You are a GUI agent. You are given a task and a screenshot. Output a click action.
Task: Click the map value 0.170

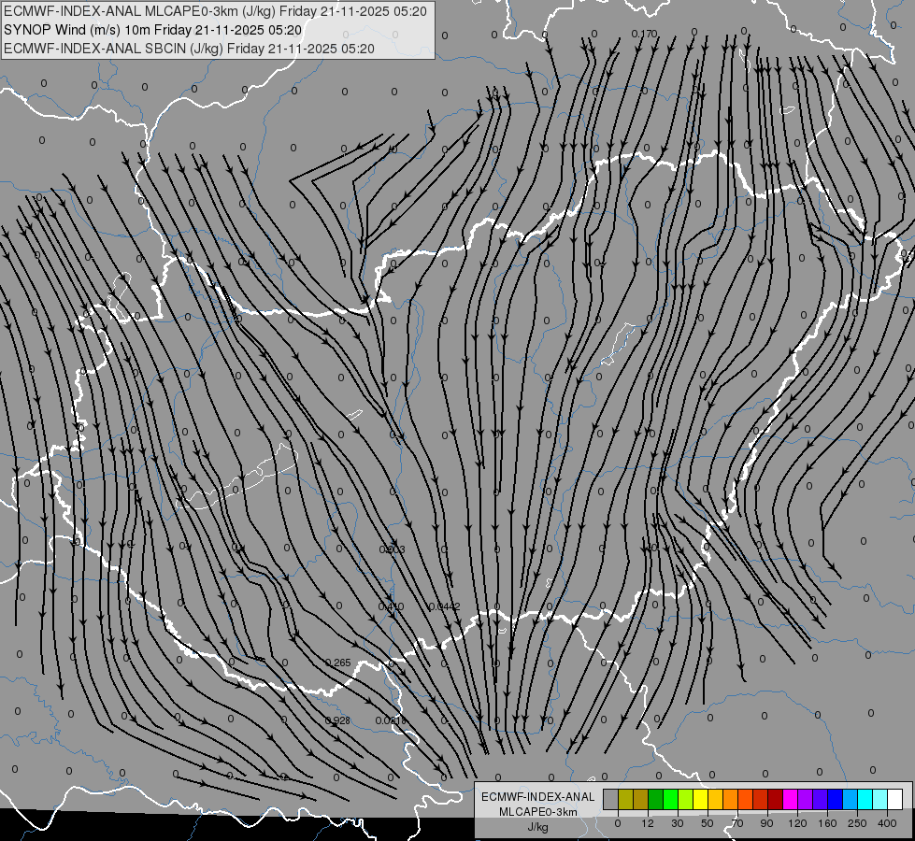tap(644, 34)
